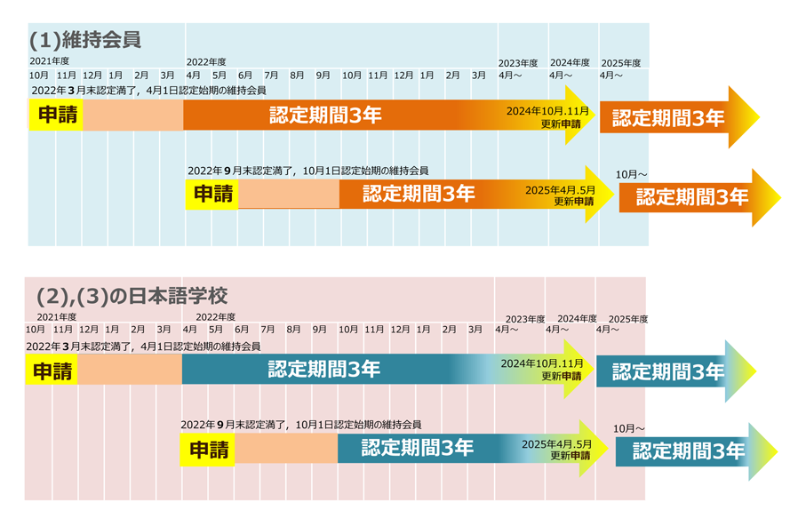Click '2022年度' label in the 維持会員 chart

(206, 62)
